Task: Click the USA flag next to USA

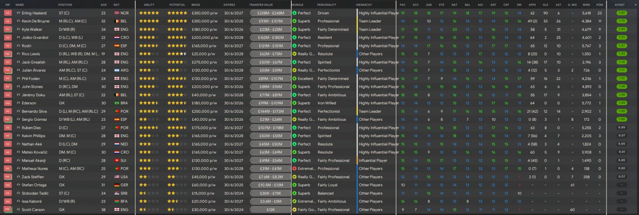Action: [x=117, y=177]
